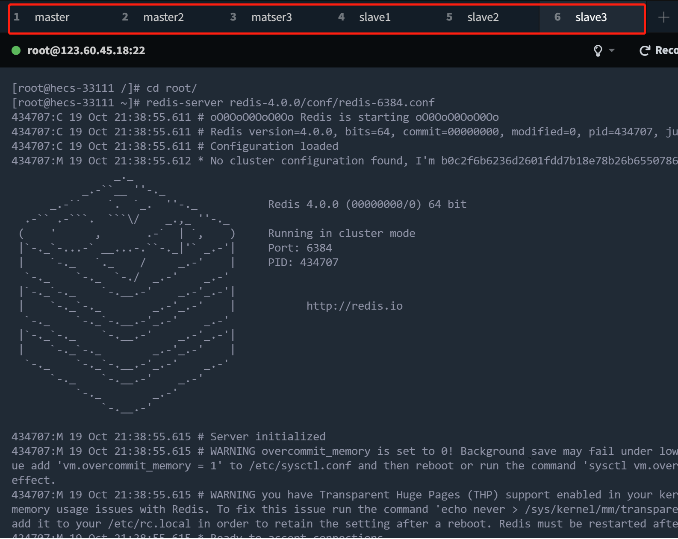Click the Redis ASCII art logo

(127, 295)
